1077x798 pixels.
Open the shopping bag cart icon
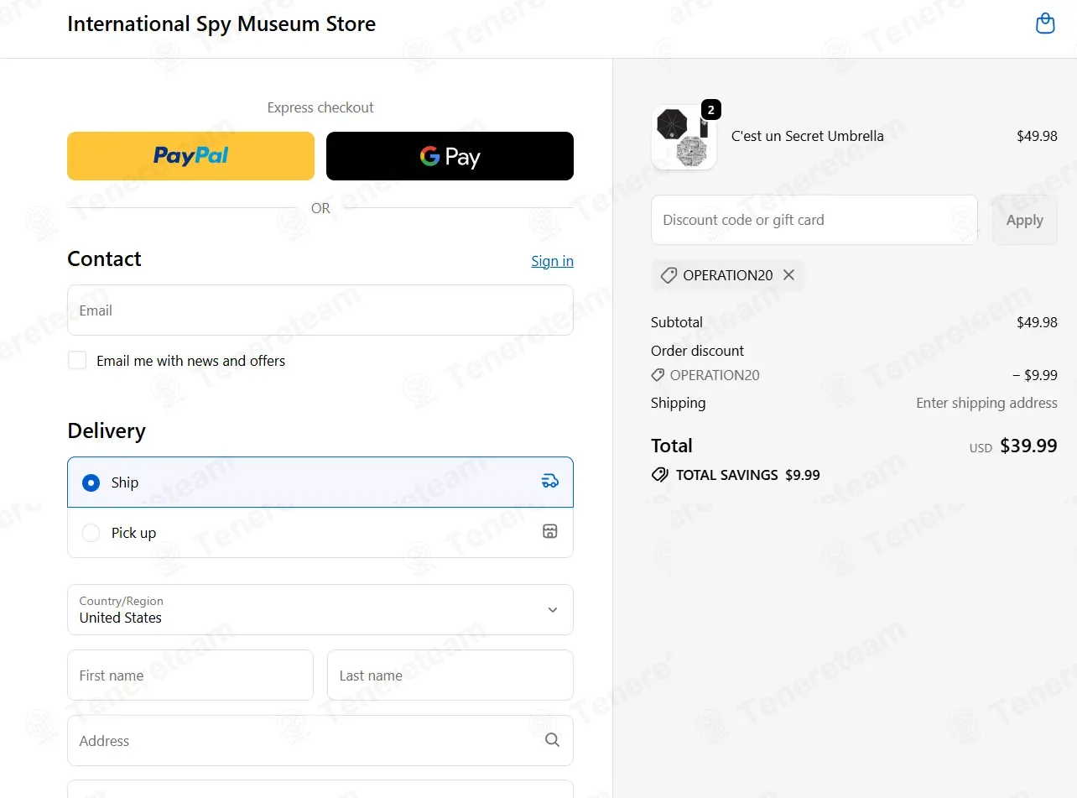pyautogui.click(x=1045, y=23)
